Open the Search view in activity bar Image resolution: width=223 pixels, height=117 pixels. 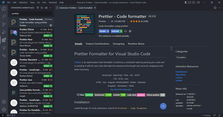pos(4,16)
